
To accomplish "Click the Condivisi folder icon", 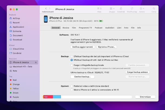I will (11, 53).
